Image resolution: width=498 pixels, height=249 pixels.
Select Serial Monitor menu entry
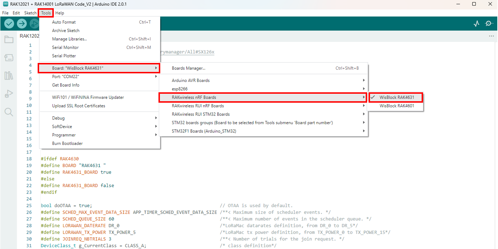tap(100, 48)
